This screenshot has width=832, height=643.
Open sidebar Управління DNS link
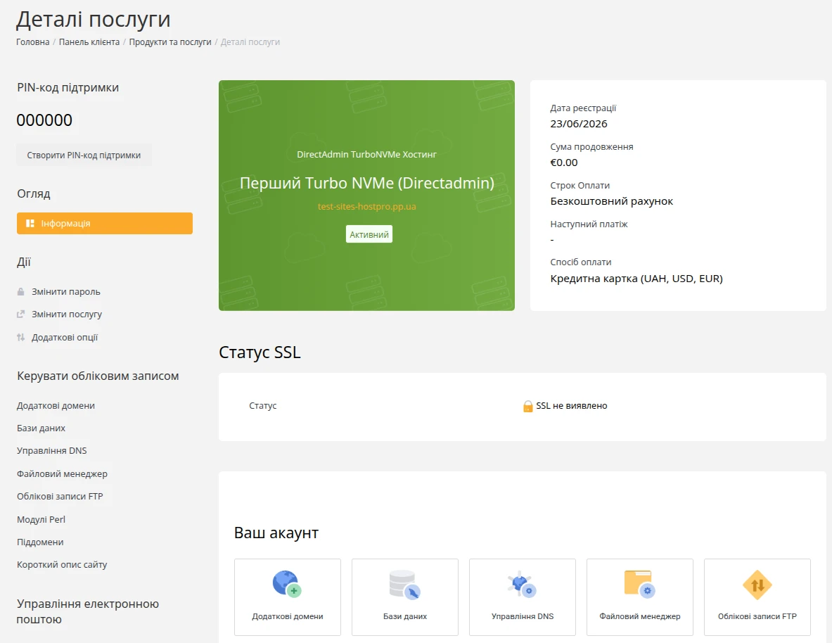(x=51, y=451)
